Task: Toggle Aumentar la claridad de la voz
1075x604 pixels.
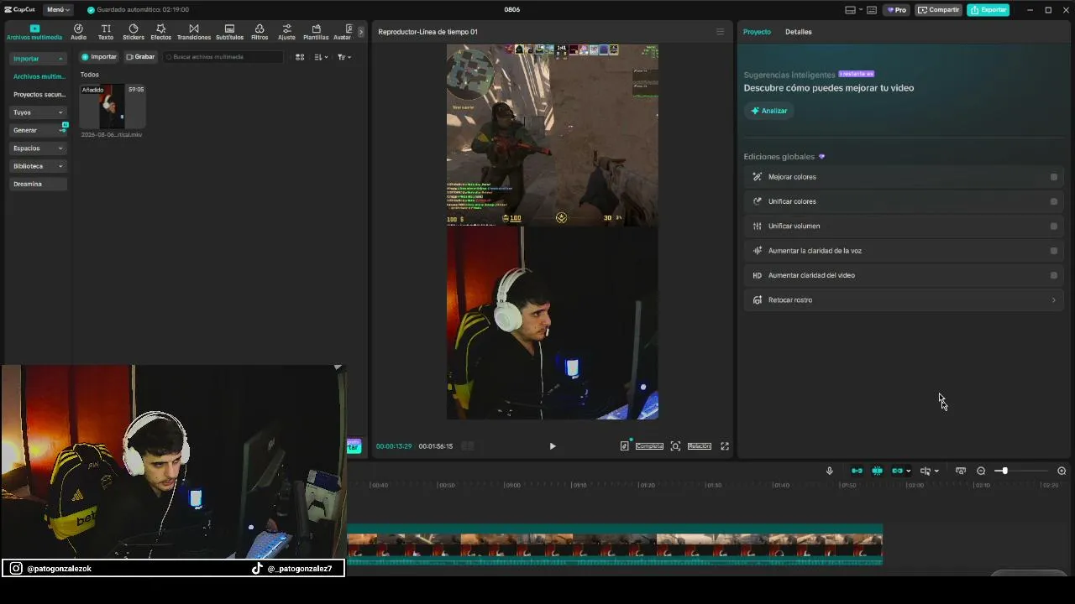Action: [1054, 251]
